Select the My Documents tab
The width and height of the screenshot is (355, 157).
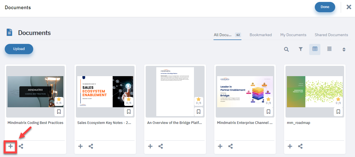pos(293,35)
